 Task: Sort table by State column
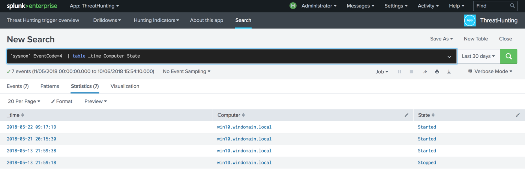[426, 115]
